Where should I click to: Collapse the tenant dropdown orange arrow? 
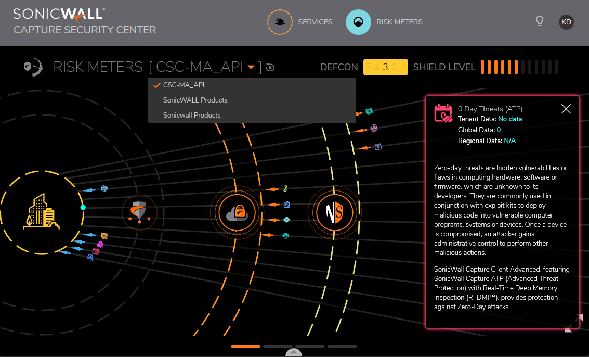click(x=251, y=67)
